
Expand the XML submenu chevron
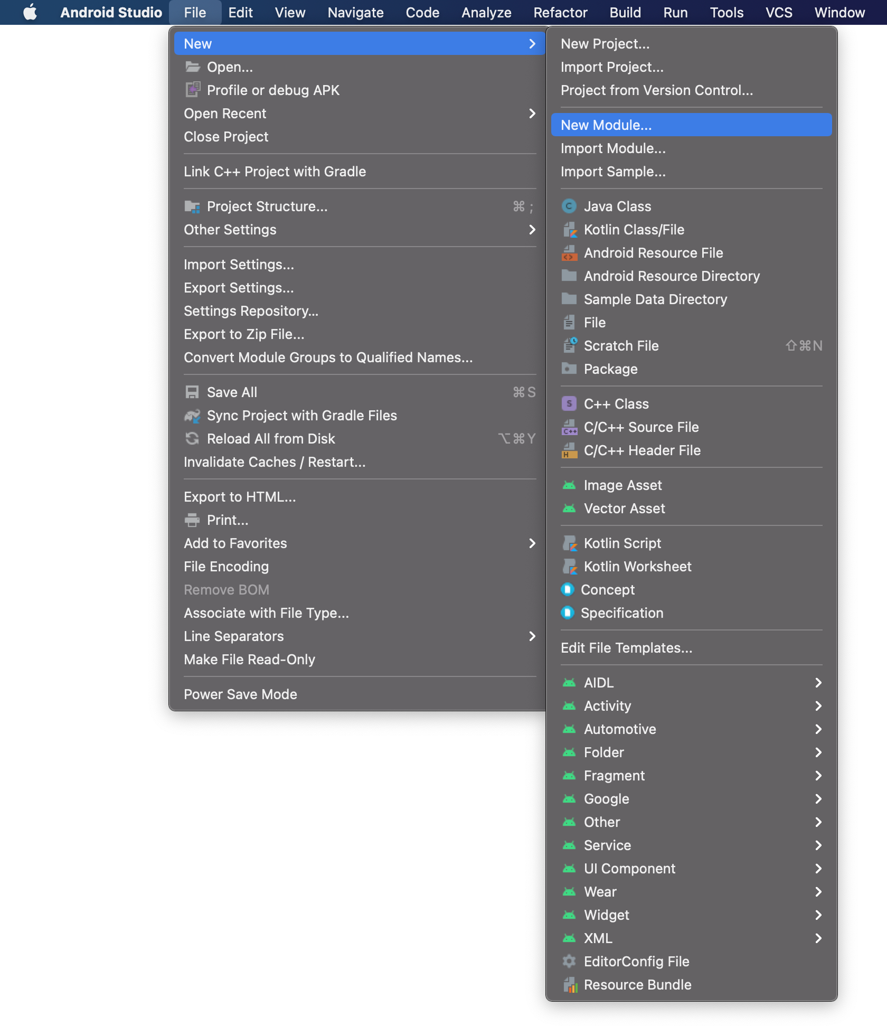[818, 938]
